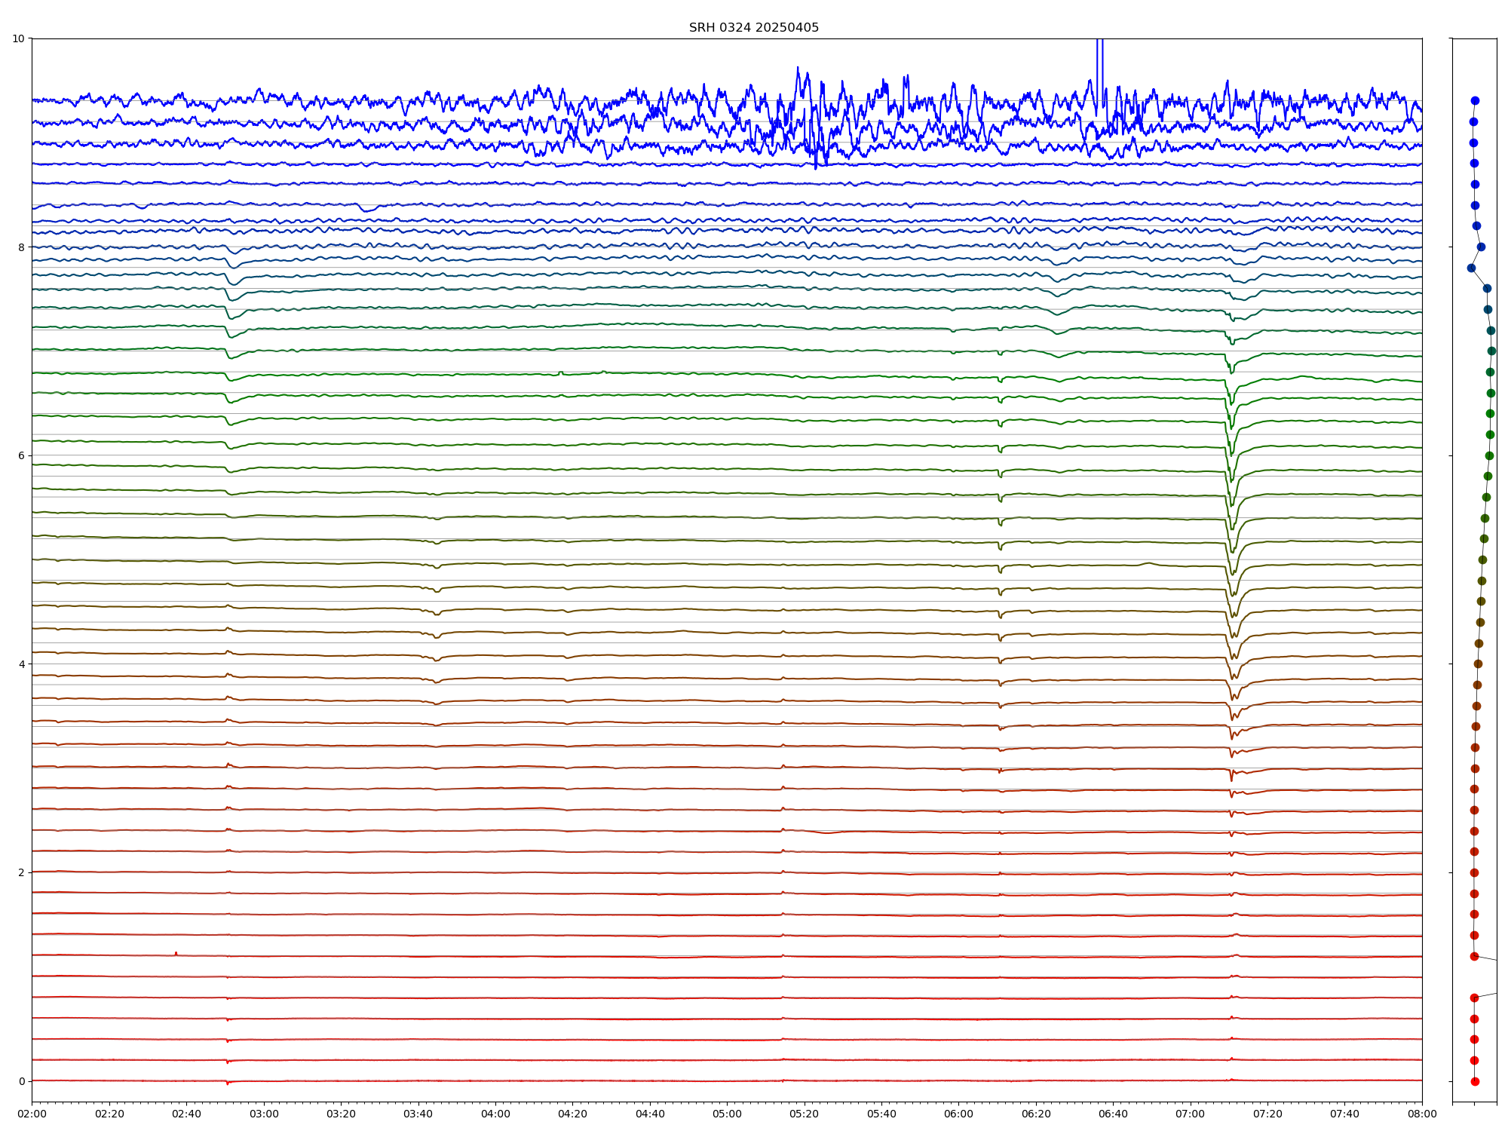Click the y-axis label 8

(x=22, y=247)
